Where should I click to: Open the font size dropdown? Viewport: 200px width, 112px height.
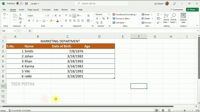tap(52, 16)
